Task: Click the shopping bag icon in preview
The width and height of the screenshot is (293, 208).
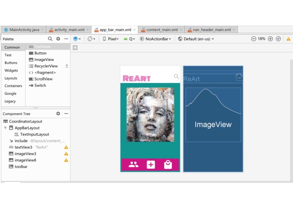Action: tap(168, 164)
